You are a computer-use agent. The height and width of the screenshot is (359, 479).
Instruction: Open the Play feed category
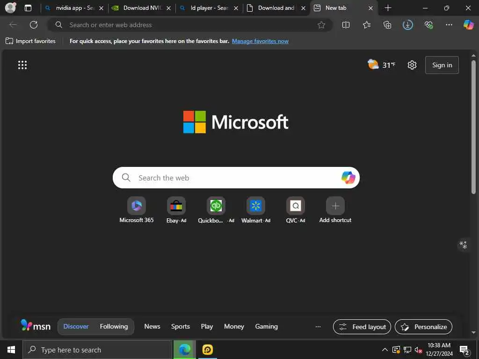[x=207, y=326]
